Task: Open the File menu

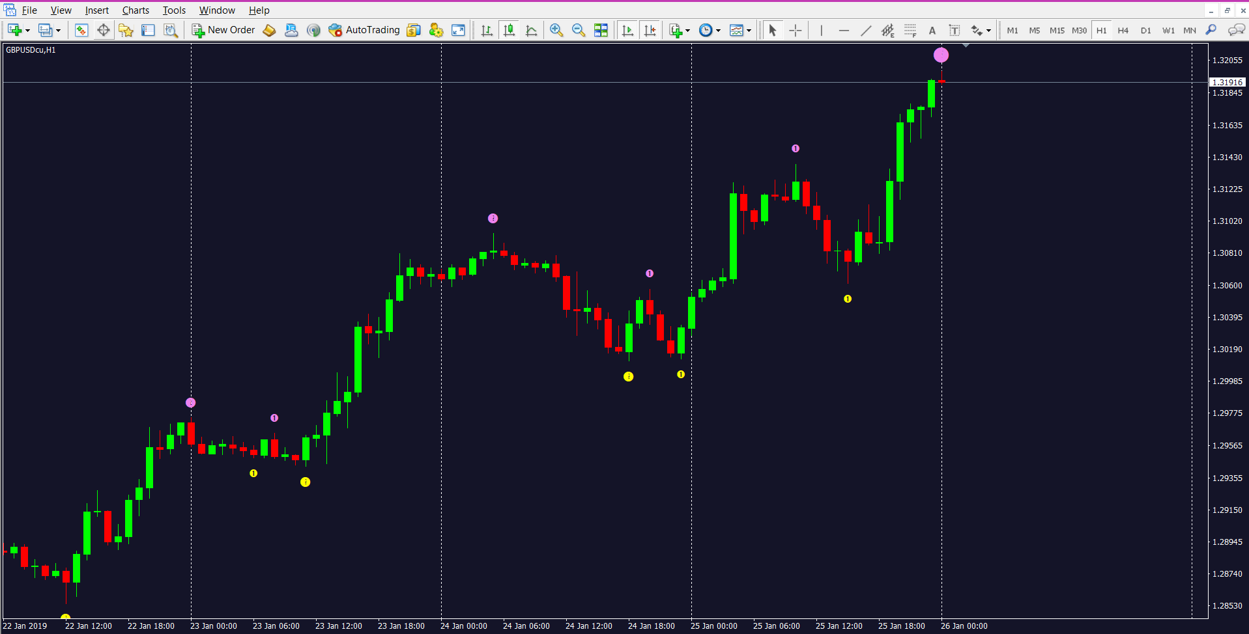Action: point(29,10)
